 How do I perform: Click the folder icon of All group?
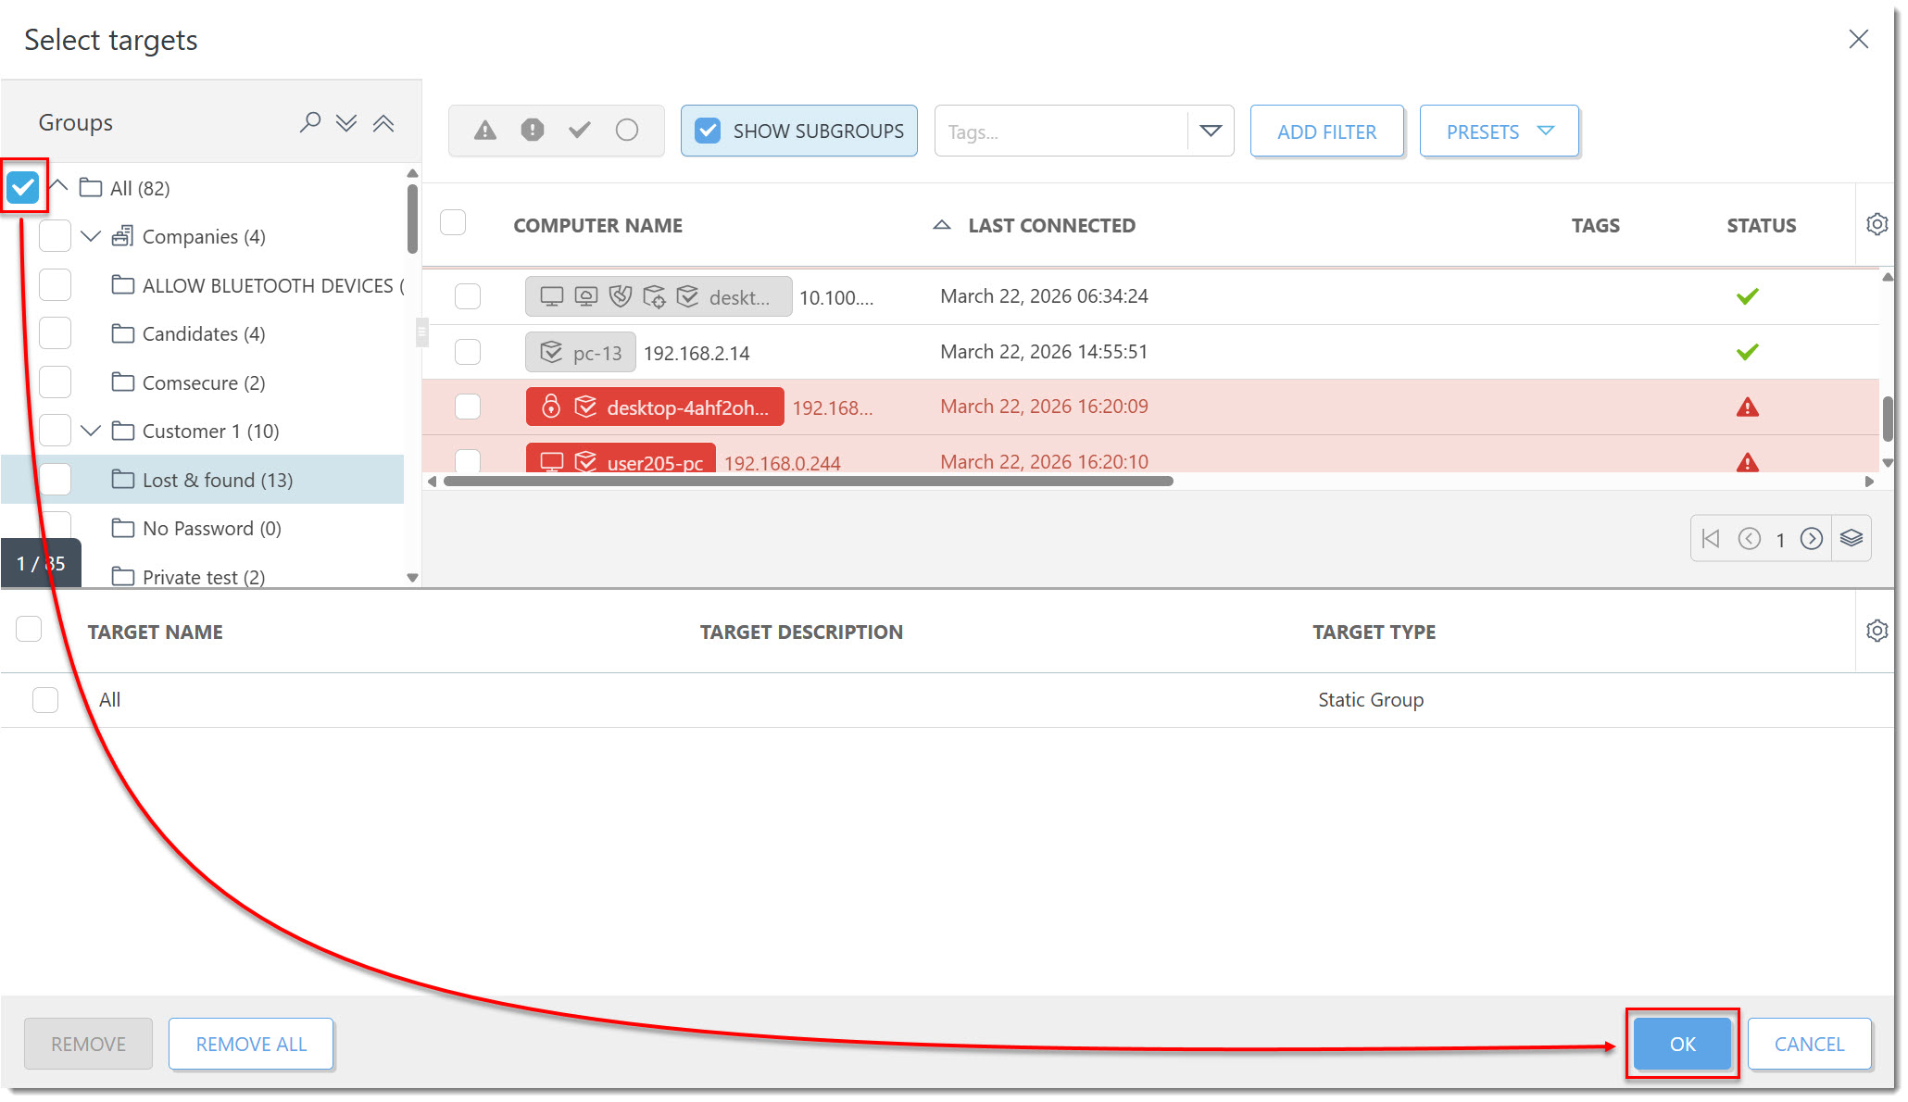click(x=91, y=187)
